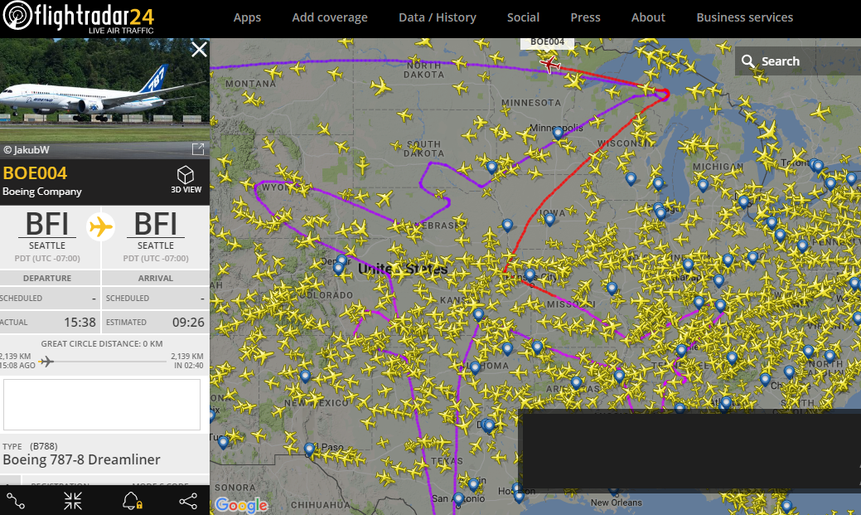Screen dimensions: 861x515
Task: Click the pin next to New Orleans label
Action: click(x=613, y=491)
